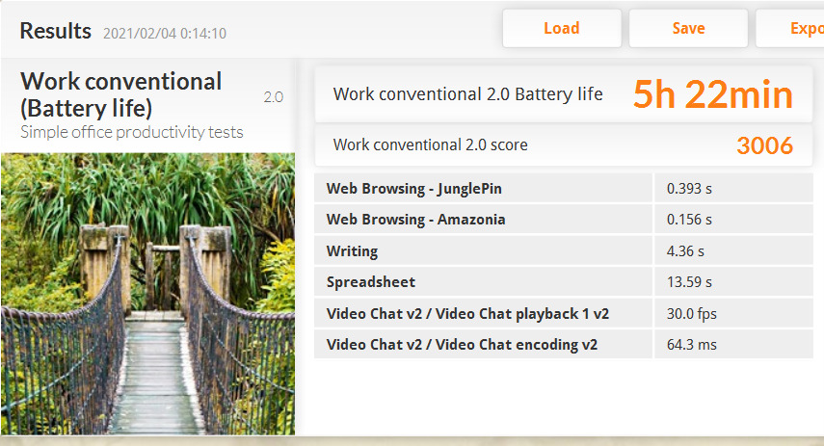Click the Results heading
824x446 pixels.
(55, 31)
